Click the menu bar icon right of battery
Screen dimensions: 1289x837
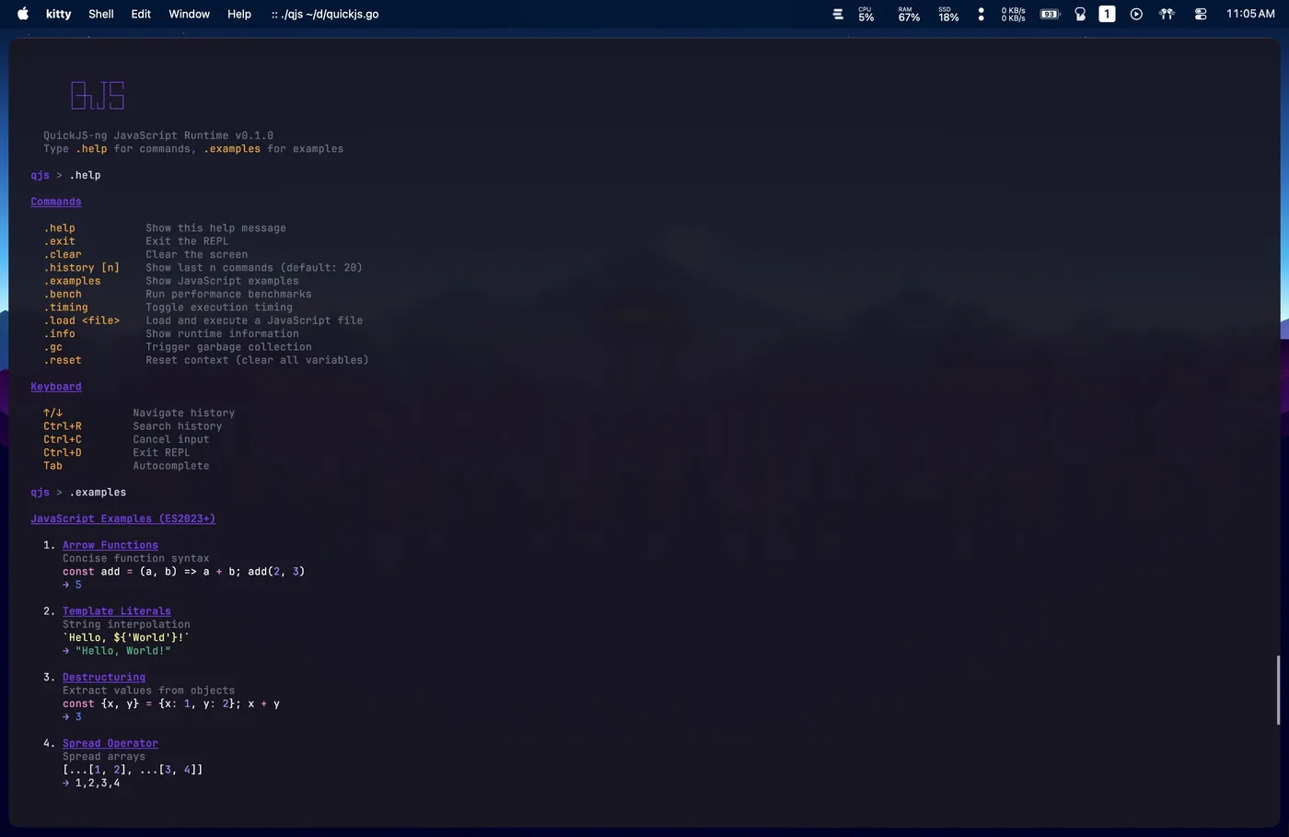coord(1080,14)
